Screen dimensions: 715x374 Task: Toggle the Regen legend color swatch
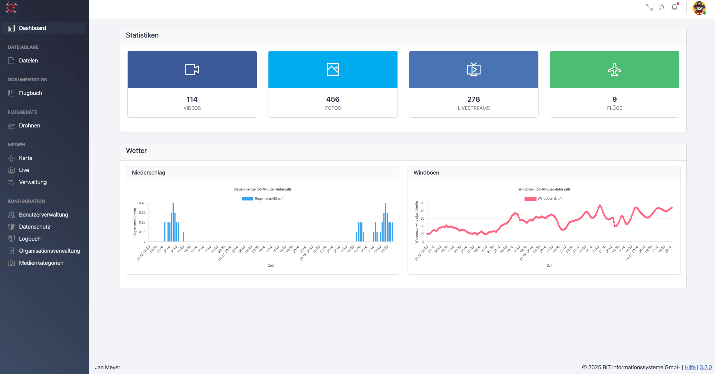pos(247,199)
